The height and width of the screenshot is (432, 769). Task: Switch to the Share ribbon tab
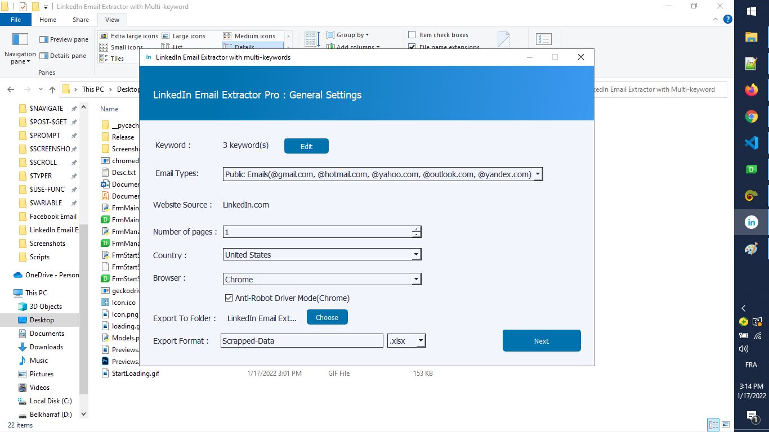[x=81, y=20]
